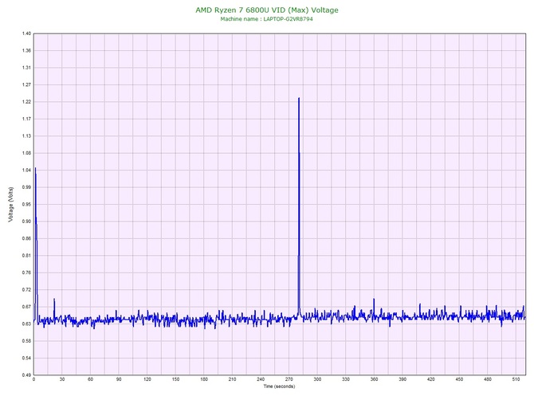
Task: Click the initial voltage spike peak near 1.04 volts
Action: click(x=35, y=169)
